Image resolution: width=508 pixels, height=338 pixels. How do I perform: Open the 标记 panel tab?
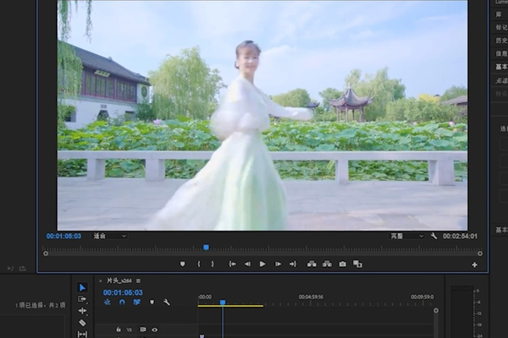(501, 27)
